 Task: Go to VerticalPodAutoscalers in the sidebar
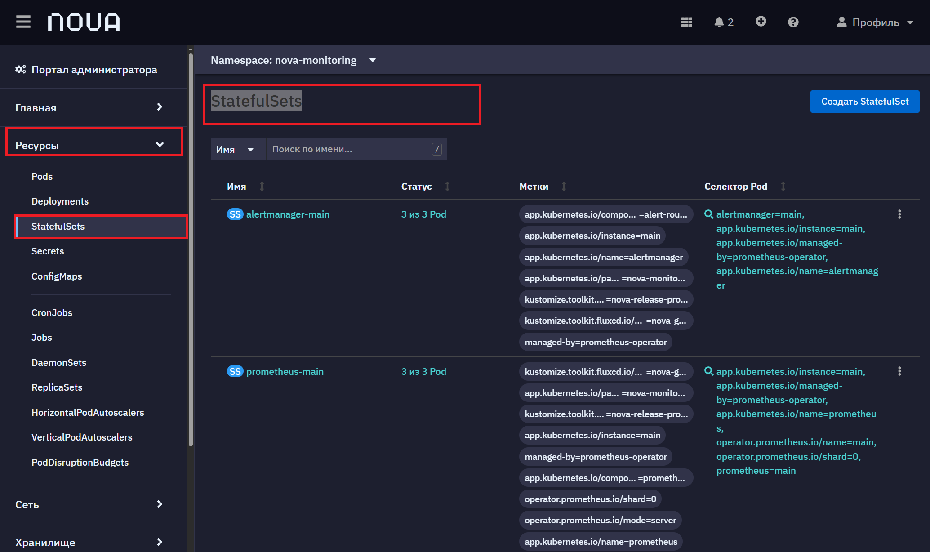coord(82,437)
